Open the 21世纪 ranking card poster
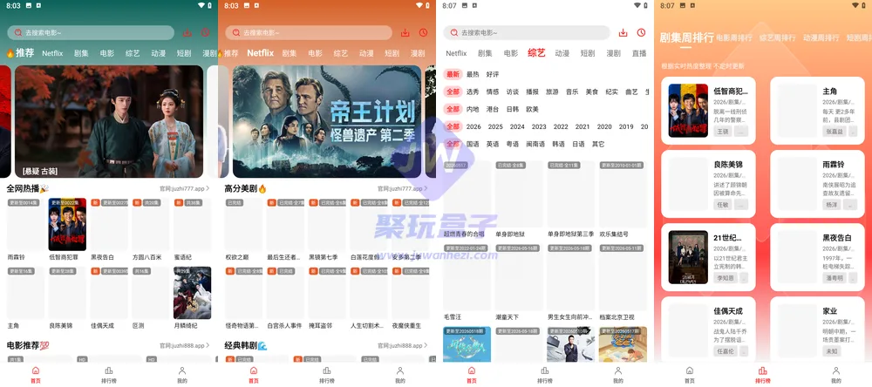Screen dimensions: 872x387 [688, 257]
